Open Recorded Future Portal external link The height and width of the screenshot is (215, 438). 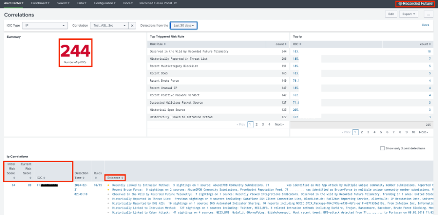click(x=158, y=3)
